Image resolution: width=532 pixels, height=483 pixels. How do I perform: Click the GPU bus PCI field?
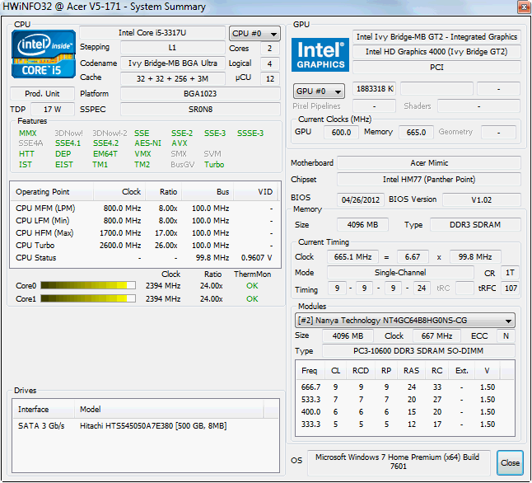coord(436,68)
